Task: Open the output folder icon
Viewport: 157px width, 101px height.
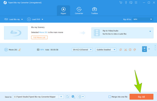Action: (68, 97)
